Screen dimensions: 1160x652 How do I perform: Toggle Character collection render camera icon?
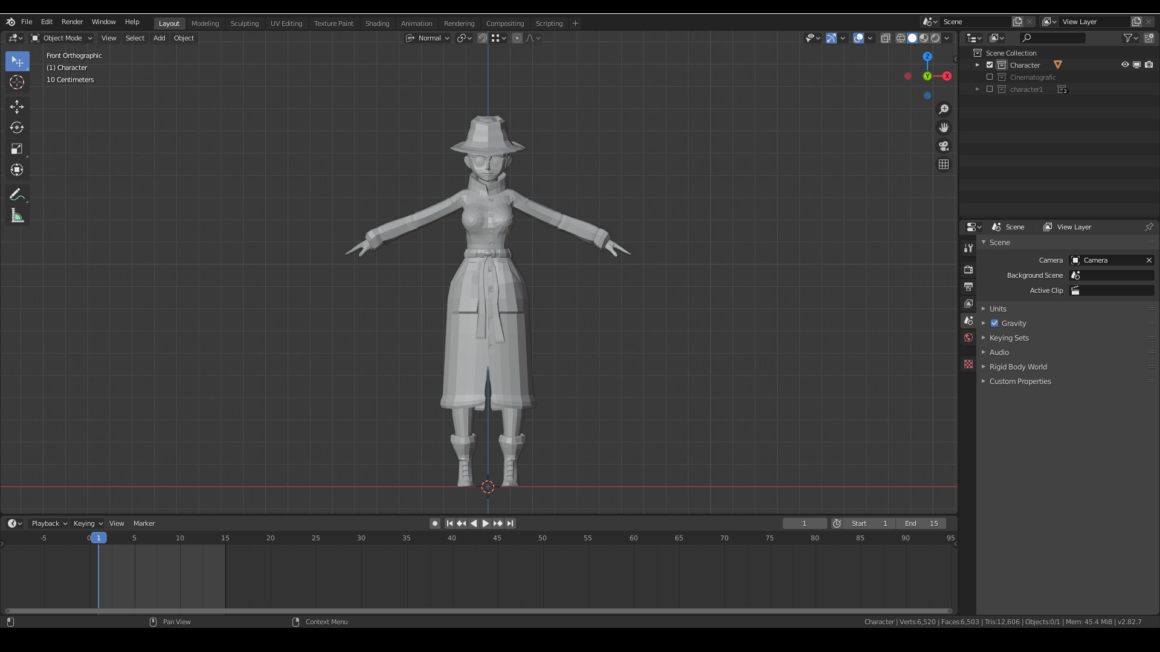tap(1149, 65)
